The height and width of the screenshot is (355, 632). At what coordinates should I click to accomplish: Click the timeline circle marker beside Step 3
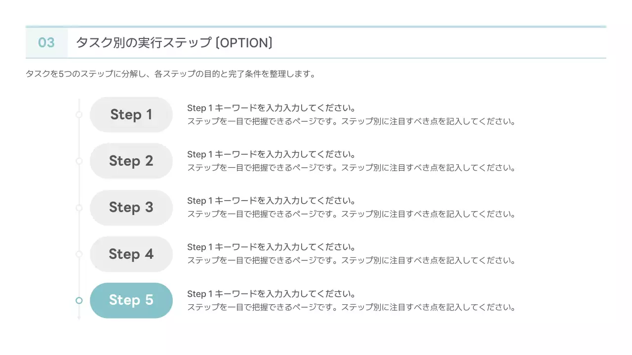[79, 208]
